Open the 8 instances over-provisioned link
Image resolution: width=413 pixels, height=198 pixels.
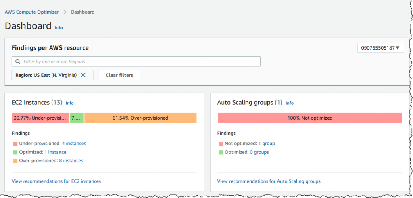coord(71,161)
